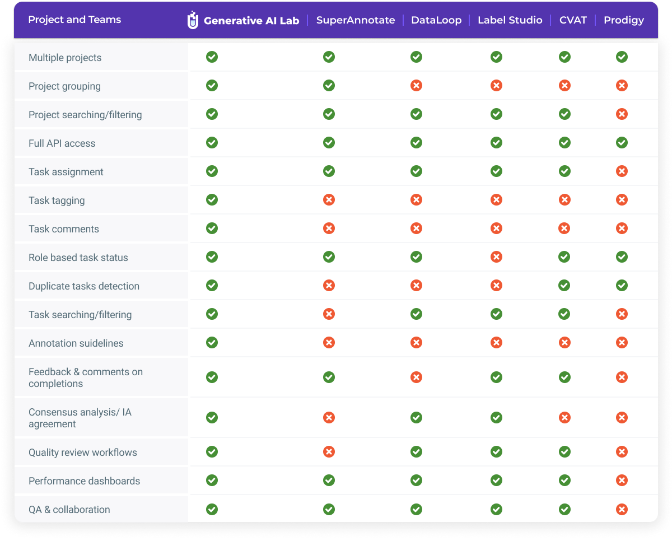672x541 pixels.
Task: Click green check for Multiple projects under SuperAnnotate
Action: [x=329, y=57]
